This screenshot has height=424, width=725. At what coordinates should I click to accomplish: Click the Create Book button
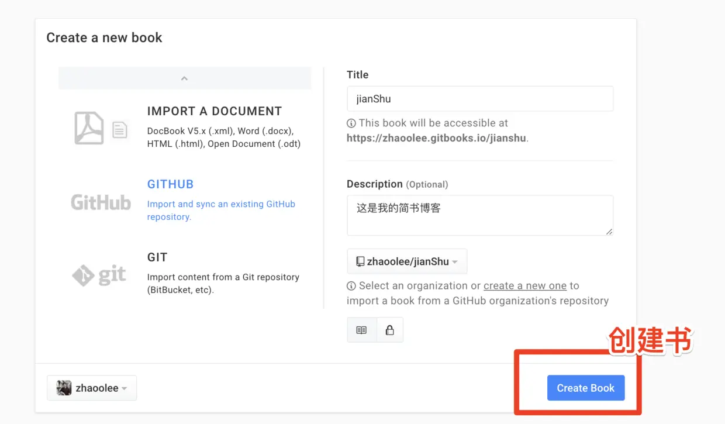point(586,388)
